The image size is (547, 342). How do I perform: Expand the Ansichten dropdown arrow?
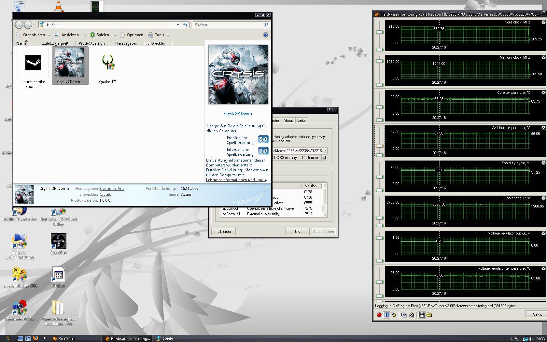pos(84,35)
